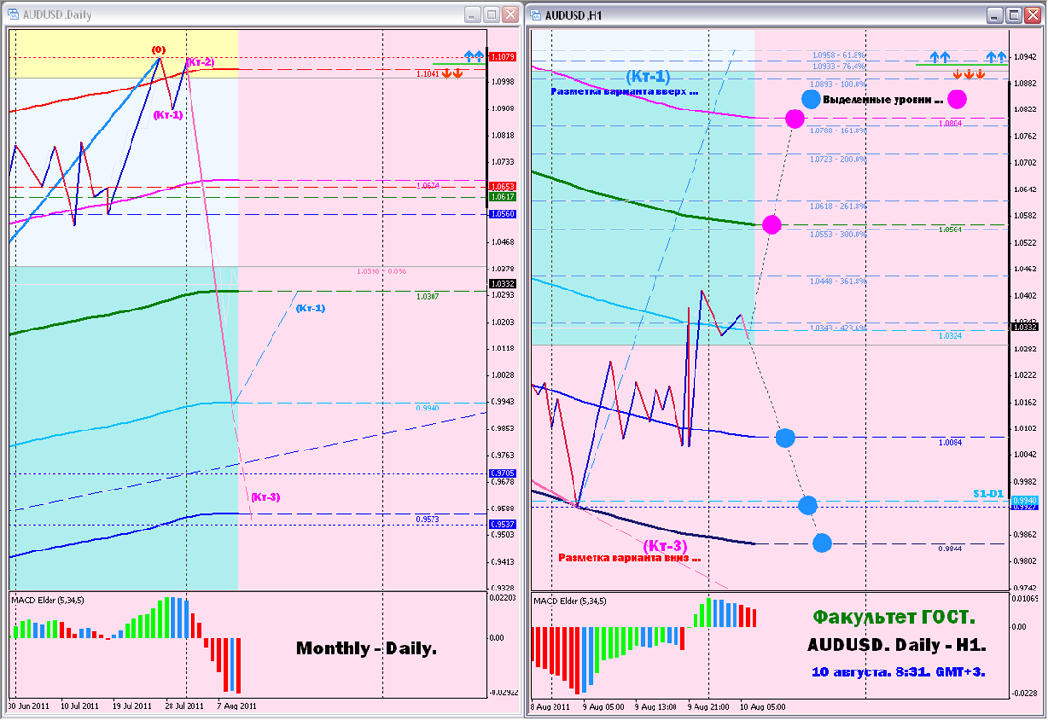
Task: Click the black 1.0332 price tag in Daily
Action: pyautogui.click(x=502, y=284)
